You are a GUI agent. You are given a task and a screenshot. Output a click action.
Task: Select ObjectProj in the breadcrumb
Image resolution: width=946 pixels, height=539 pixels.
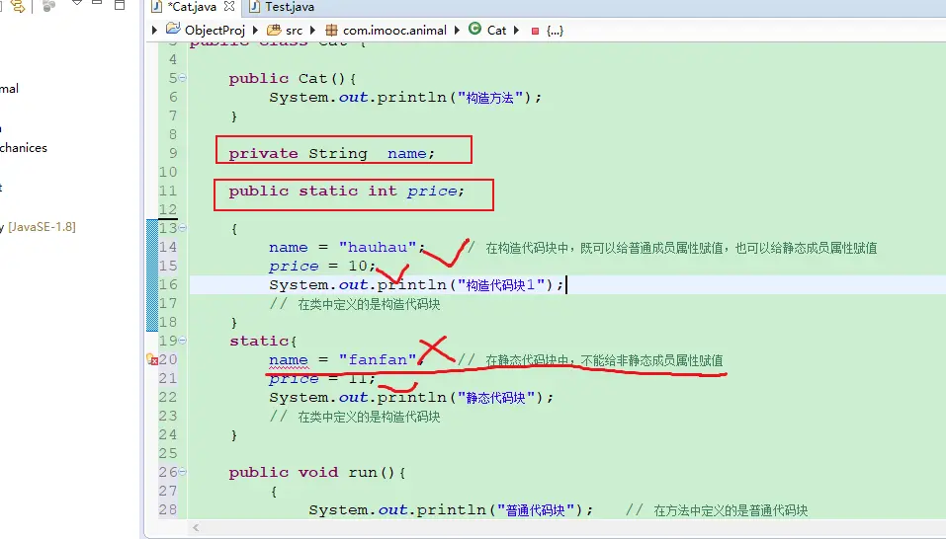point(215,31)
